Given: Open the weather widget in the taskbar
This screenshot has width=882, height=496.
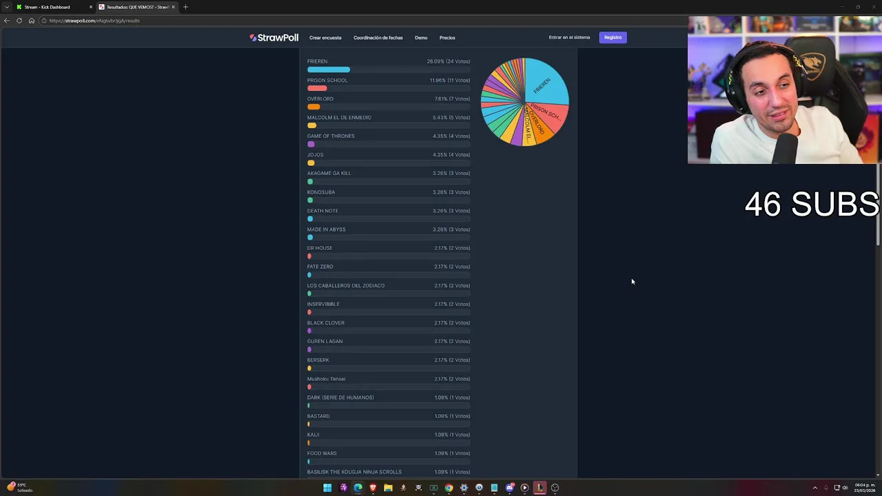Looking at the screenshot, I should pyautogui.click(x=19, y=488).
